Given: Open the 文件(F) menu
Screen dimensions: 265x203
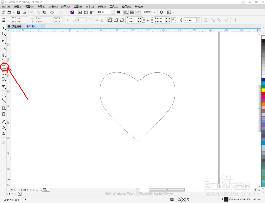Looking at the screenshot, I should [x=6, y=7].
